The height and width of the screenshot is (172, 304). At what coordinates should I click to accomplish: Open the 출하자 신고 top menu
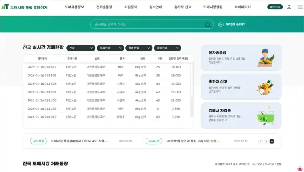click(x=182, y=7)
